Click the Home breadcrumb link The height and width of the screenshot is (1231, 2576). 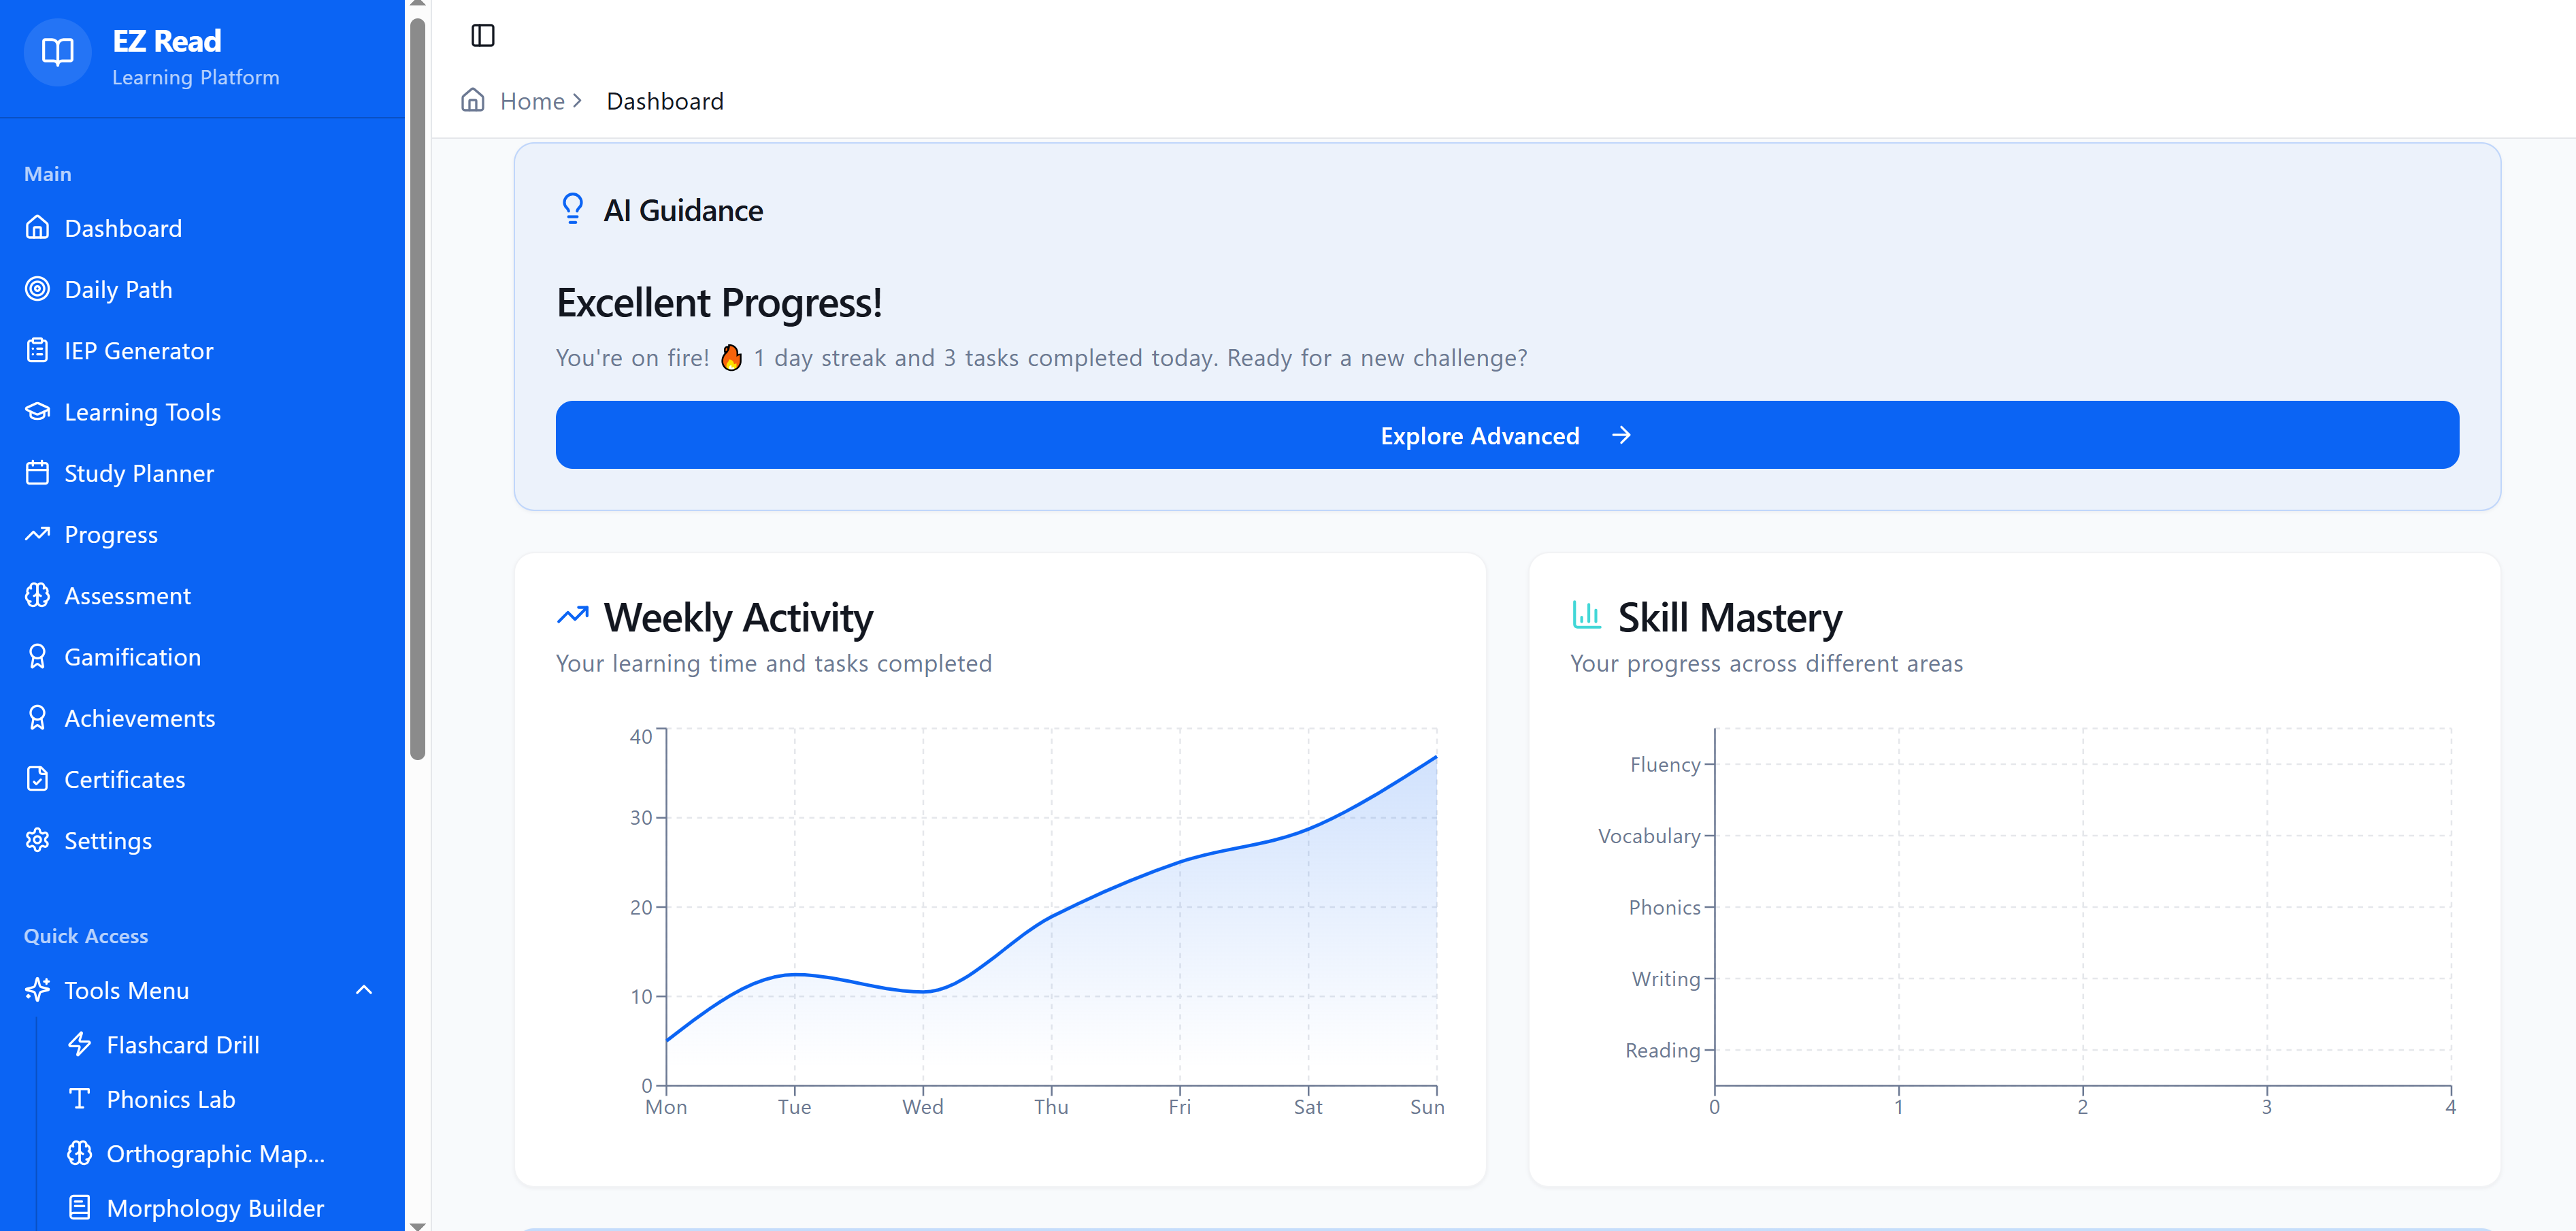[532, 101]
